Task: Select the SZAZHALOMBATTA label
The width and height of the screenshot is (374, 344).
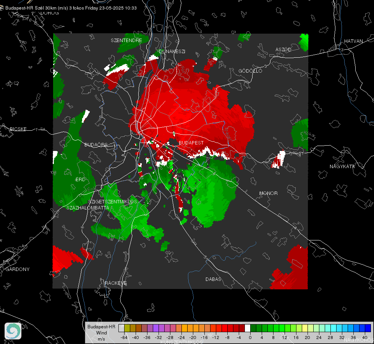Action: 88,208
